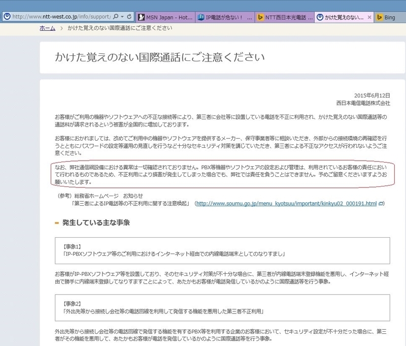Switch to the Bing tab

(x=390, y=17)
